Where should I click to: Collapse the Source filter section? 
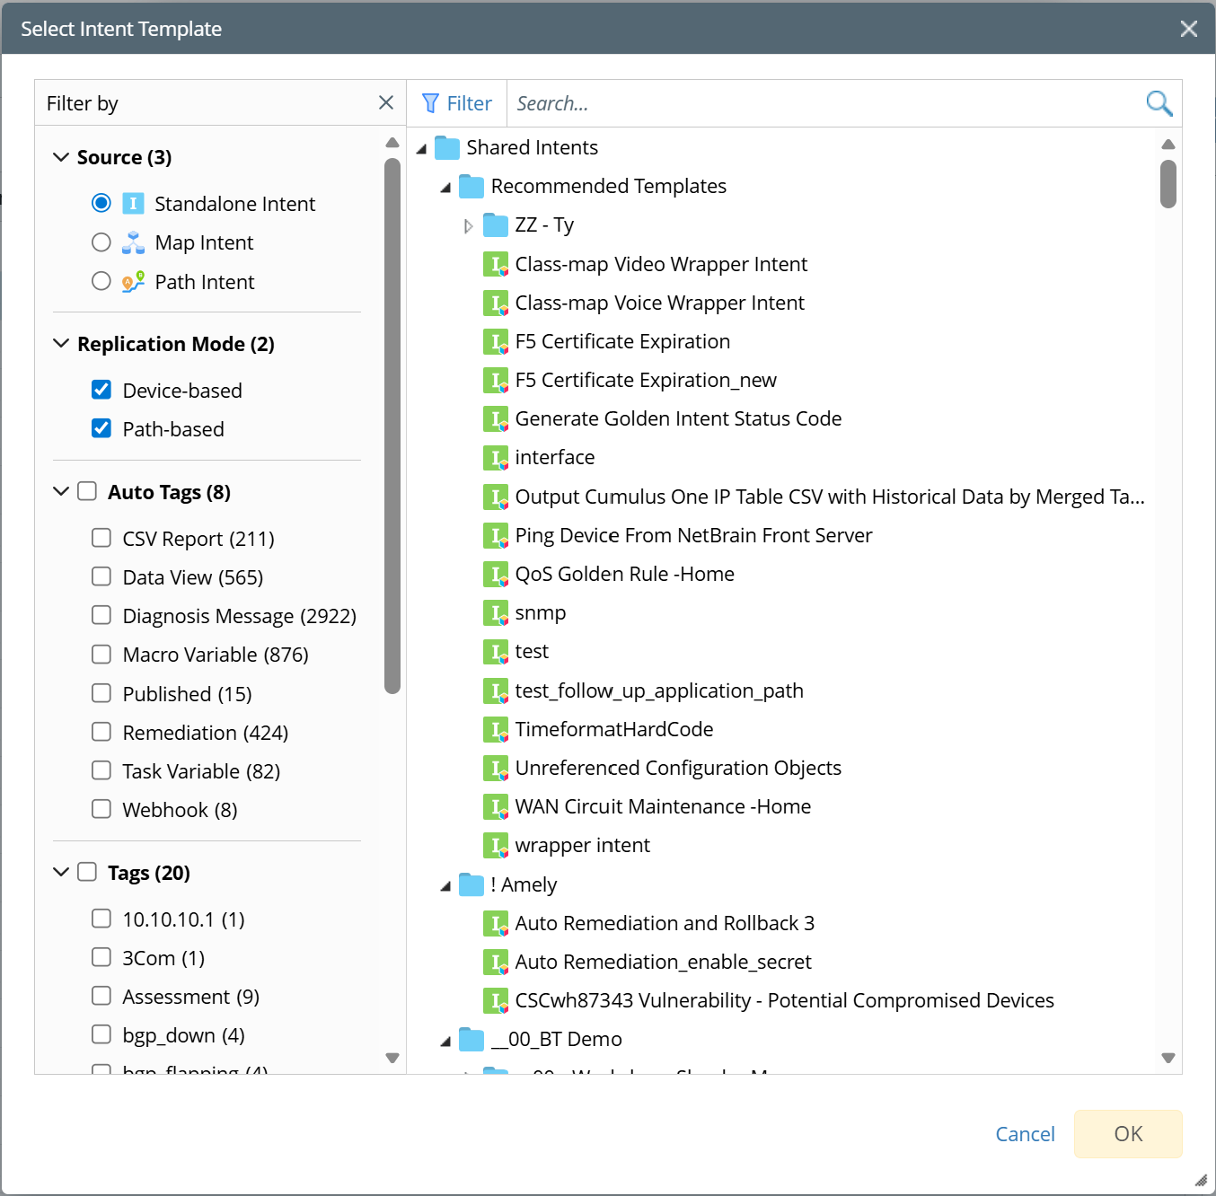pyautogui.click(x=61, y=157)
